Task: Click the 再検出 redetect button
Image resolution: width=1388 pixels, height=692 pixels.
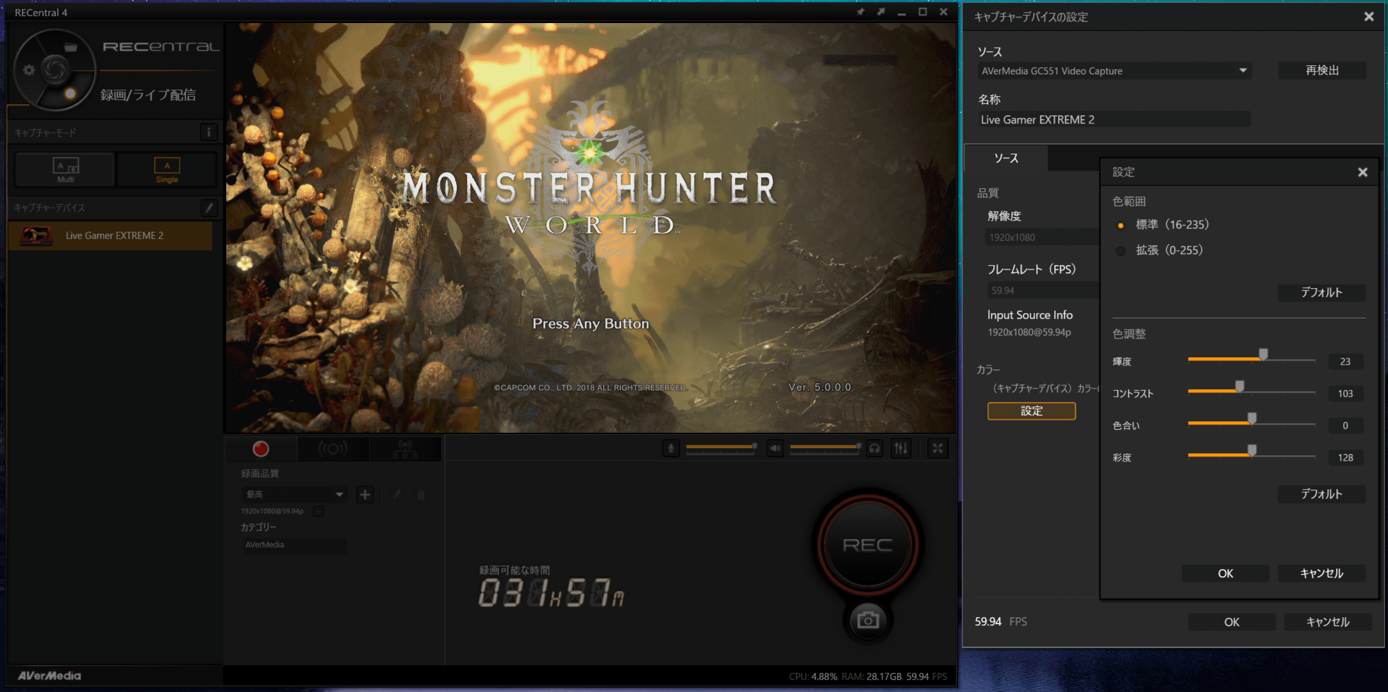Action: [1322, 70]
